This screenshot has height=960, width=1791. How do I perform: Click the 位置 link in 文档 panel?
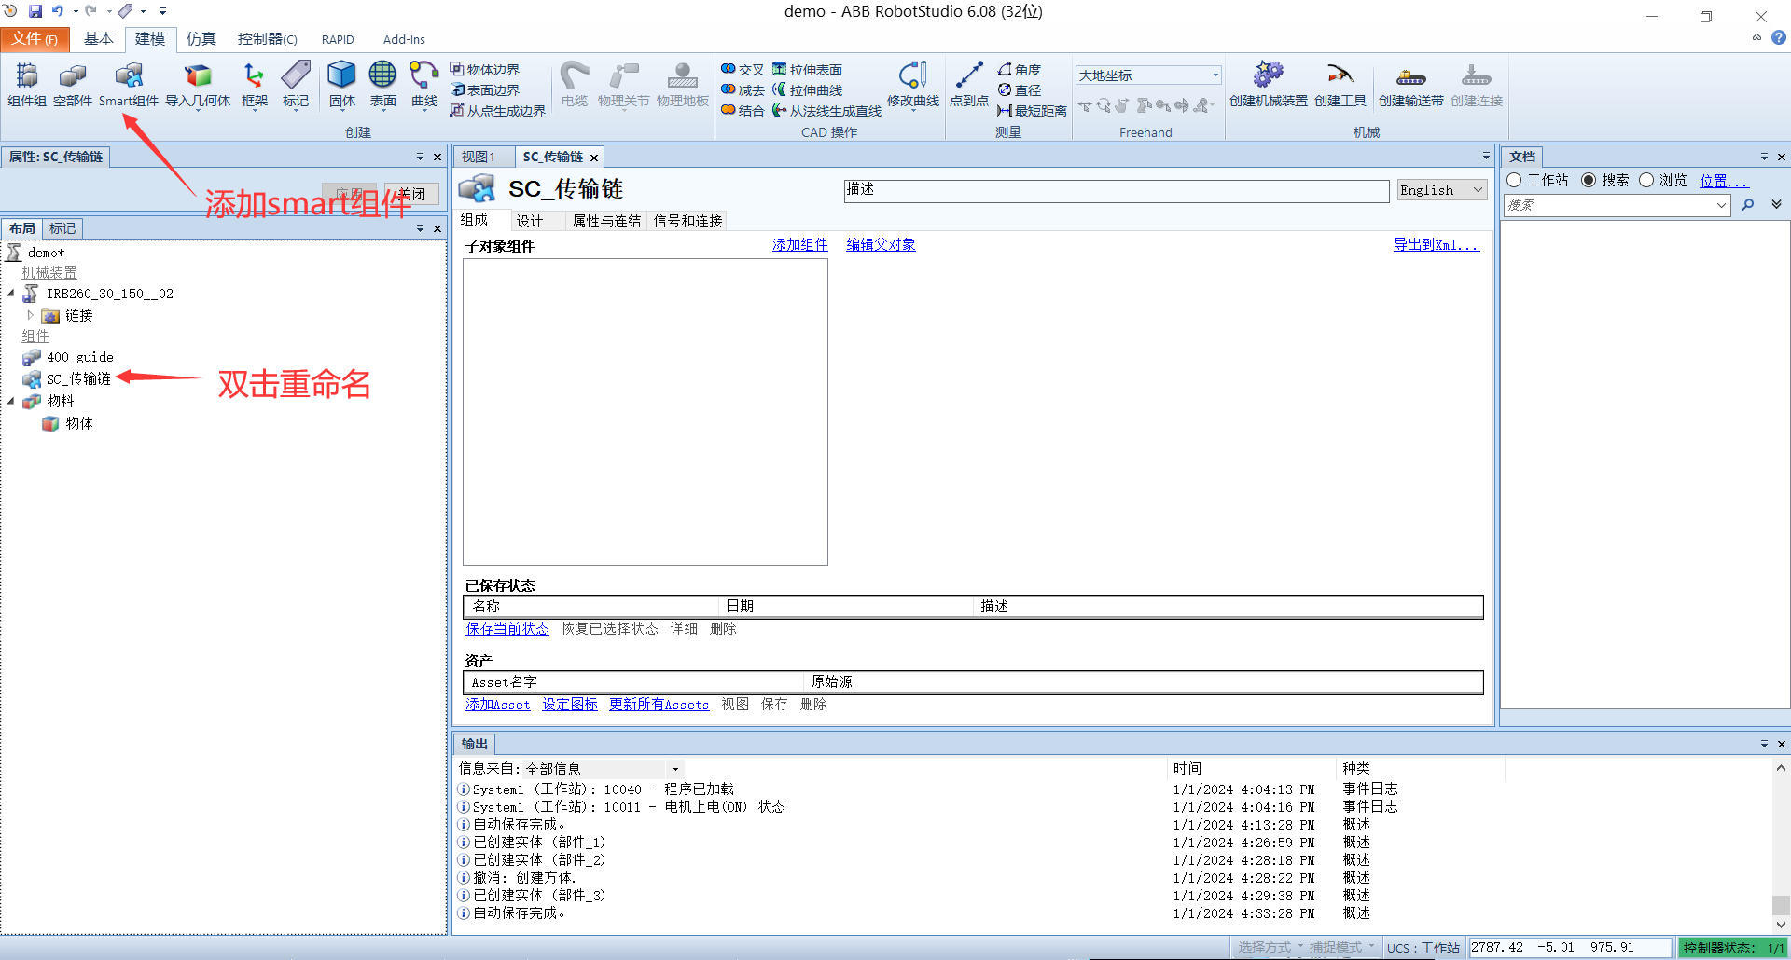[x=1723, y=181]
